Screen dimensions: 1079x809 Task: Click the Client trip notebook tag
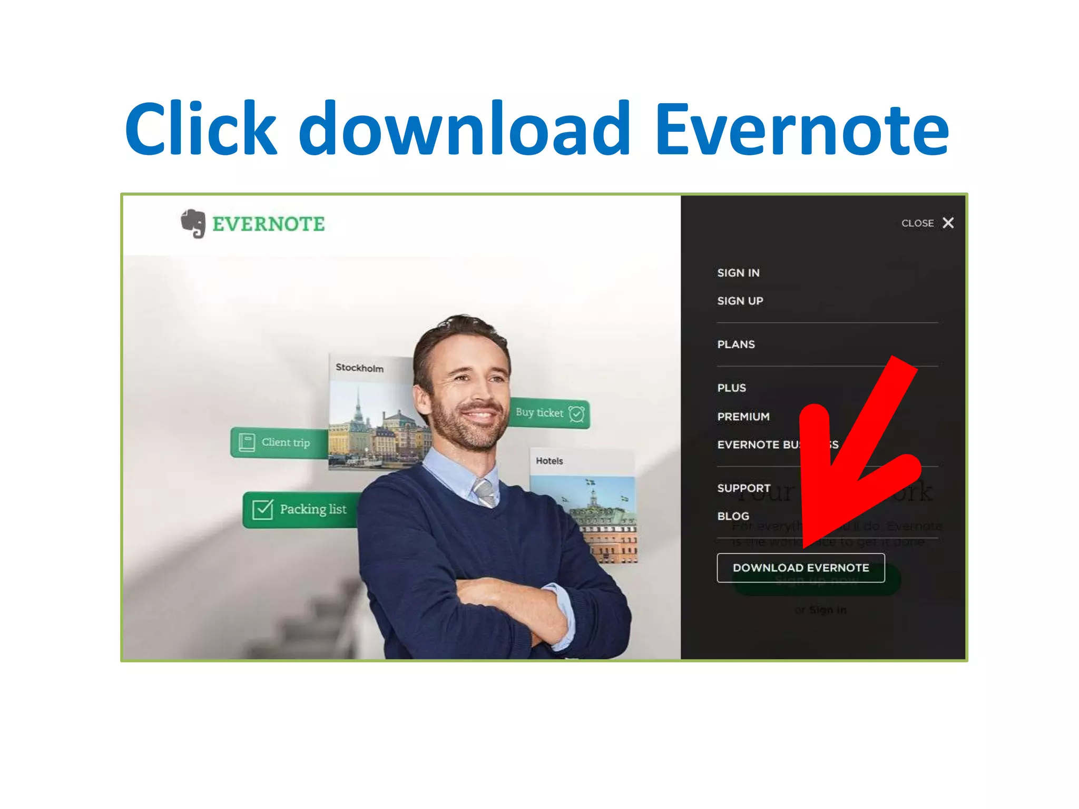point(279,442)
